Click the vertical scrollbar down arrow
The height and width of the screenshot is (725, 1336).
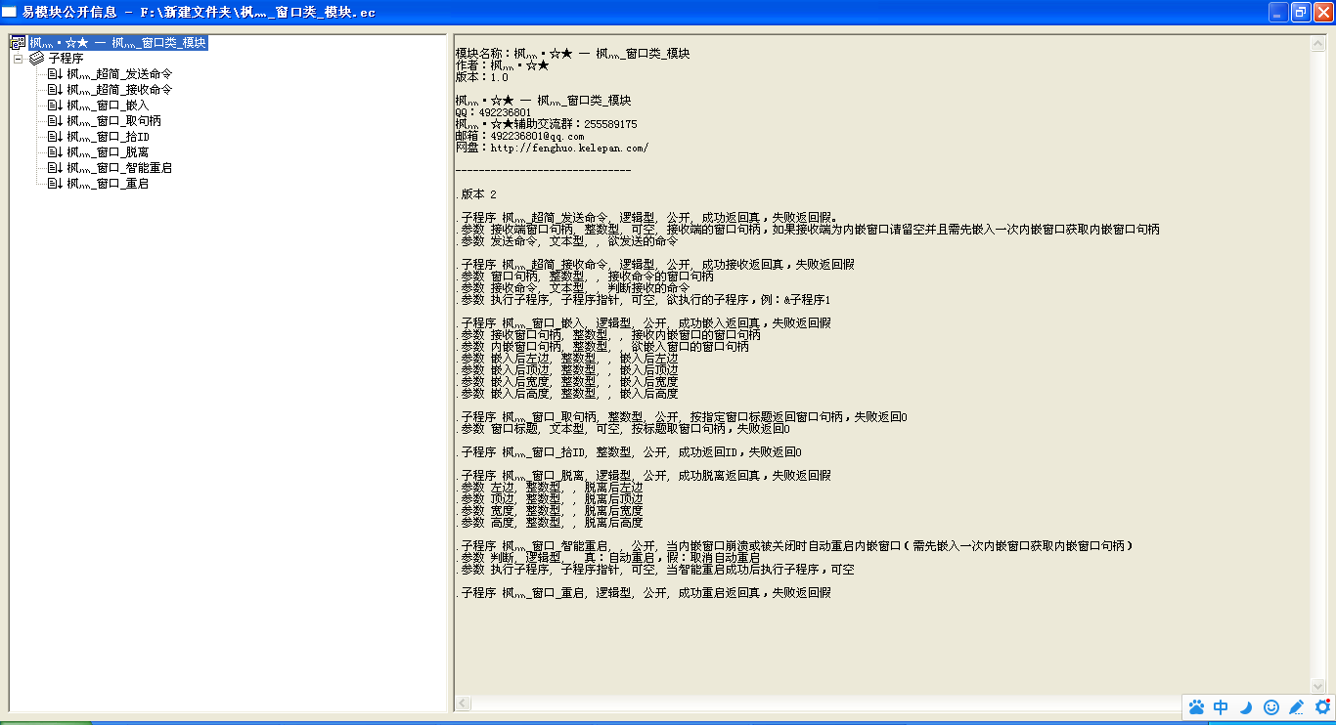(1318, 686)
